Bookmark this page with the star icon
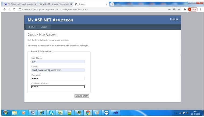204x117 pixels. pyautogui.click(x=179, y=9)
